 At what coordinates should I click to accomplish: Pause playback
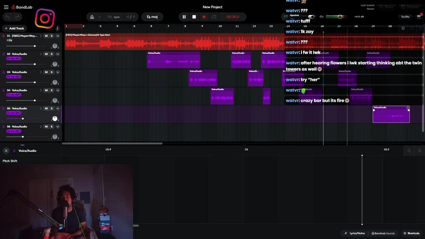pos(184,17)
